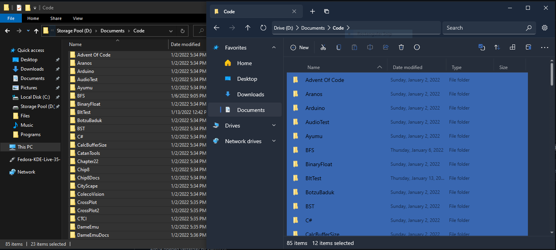This screenshot has width=556, height=250.
Task: Click the Explorer breadcrumb overflow chevrons
Action: 52,31
